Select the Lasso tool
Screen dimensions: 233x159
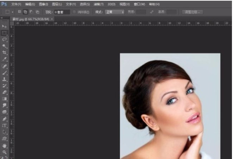pos(5,40)
